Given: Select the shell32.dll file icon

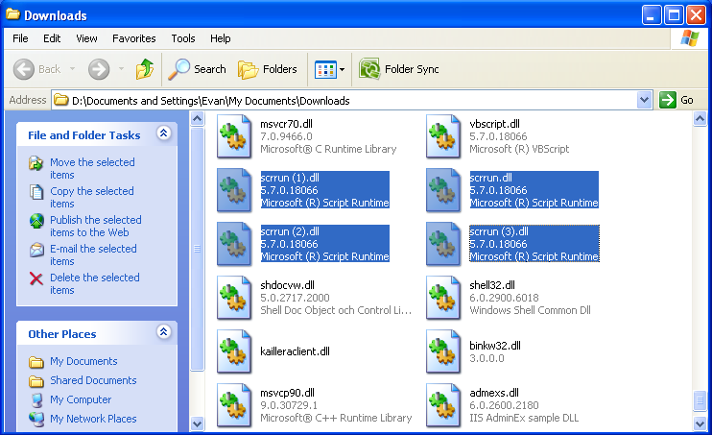Looking at the screenshot, I should [x=443, y=298].
